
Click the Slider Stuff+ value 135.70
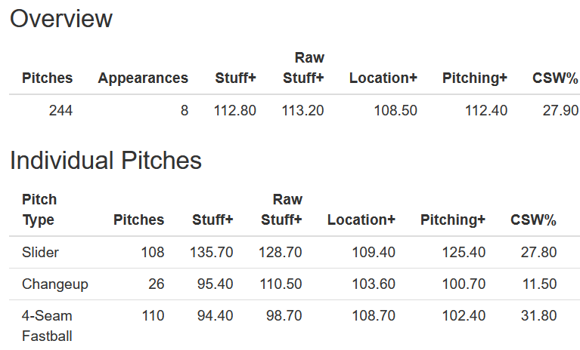(x=212, y=253)
